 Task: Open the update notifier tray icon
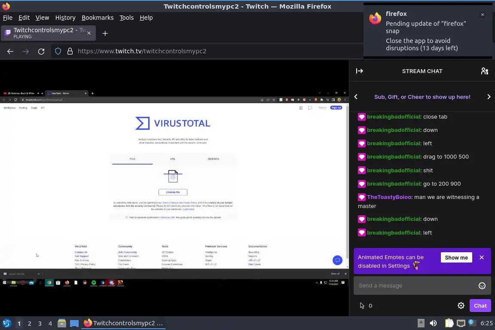pos(471,322)
